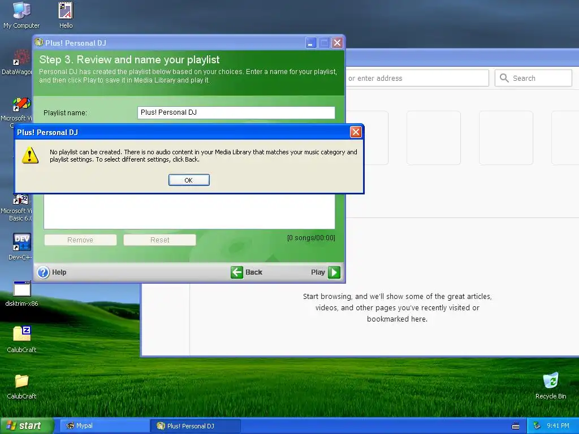The width and height of the screenshot is (579, 434).
Task: Select the Dev-C++ desktop shortcut
Action: (x=20, y=246)
